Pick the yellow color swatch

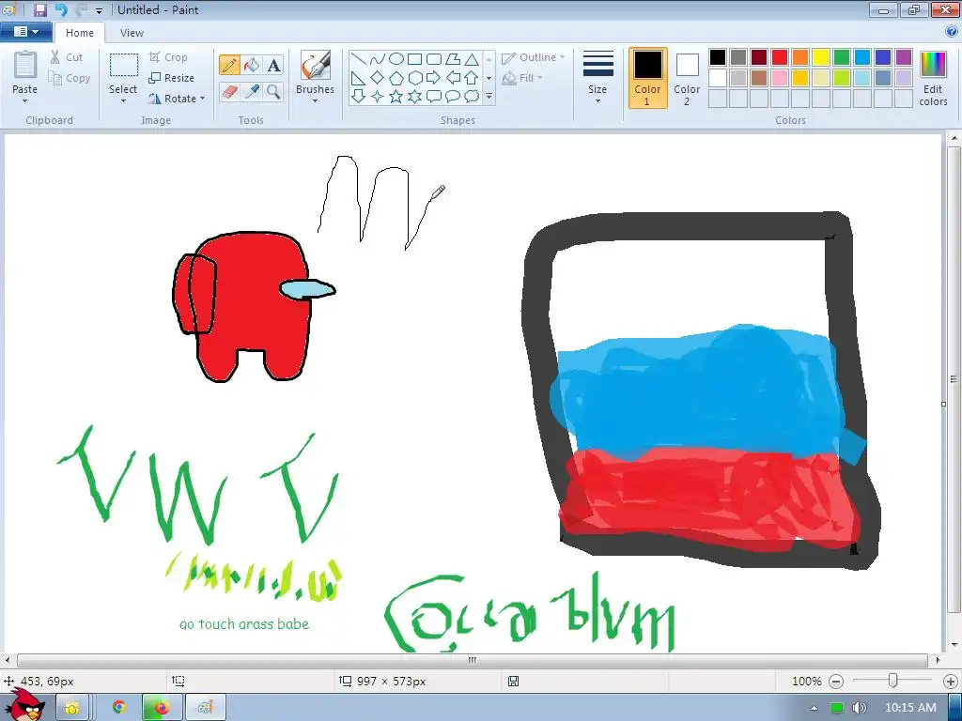(821, 57)
